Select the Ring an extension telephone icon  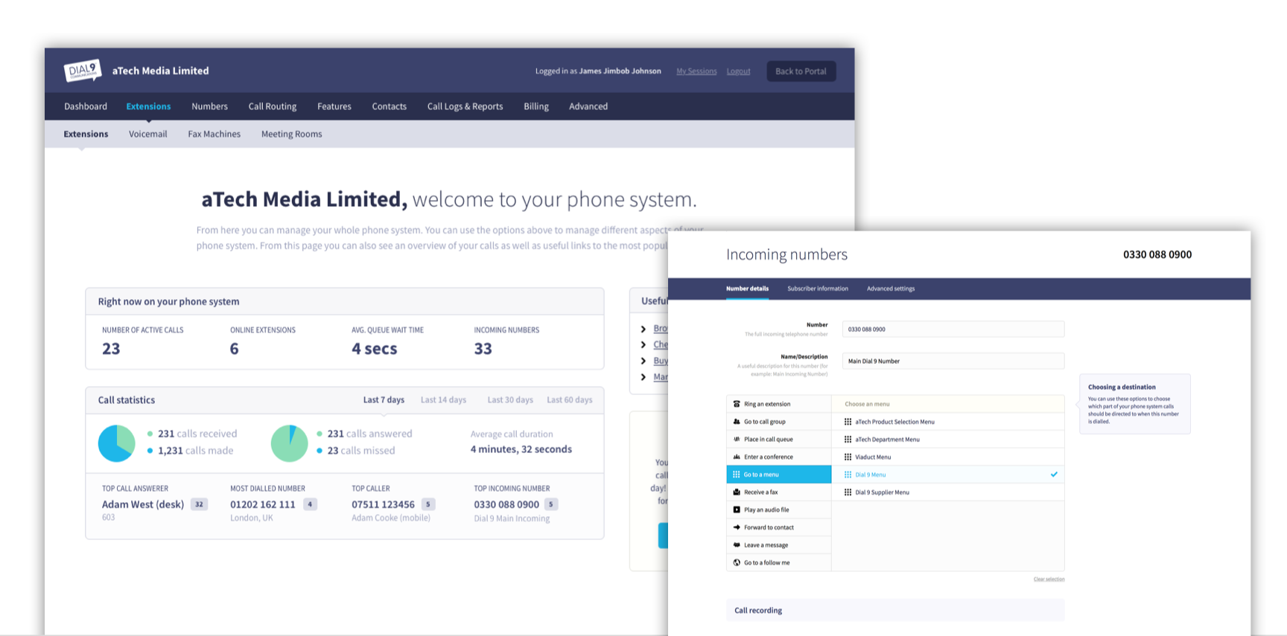737,404
